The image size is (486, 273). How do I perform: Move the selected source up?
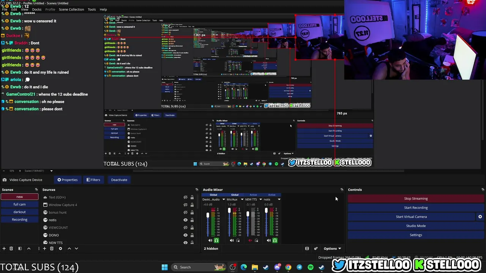click(x=69, y=248)
